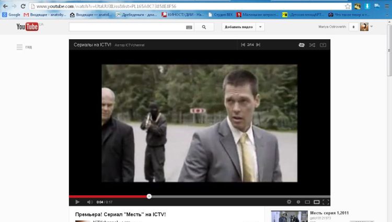The height and width of the screenshot is (222, 392).
Task: Open the Chrome menu hamburger icon
Action: coord(387,6)
